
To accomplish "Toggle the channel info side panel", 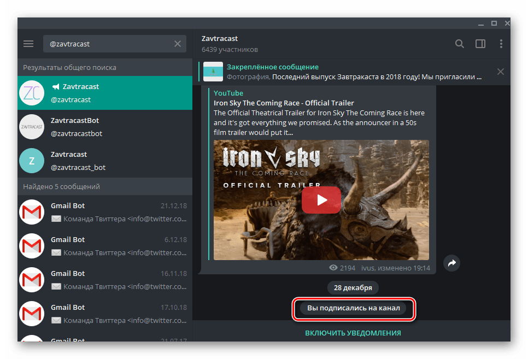I will 480,44.
